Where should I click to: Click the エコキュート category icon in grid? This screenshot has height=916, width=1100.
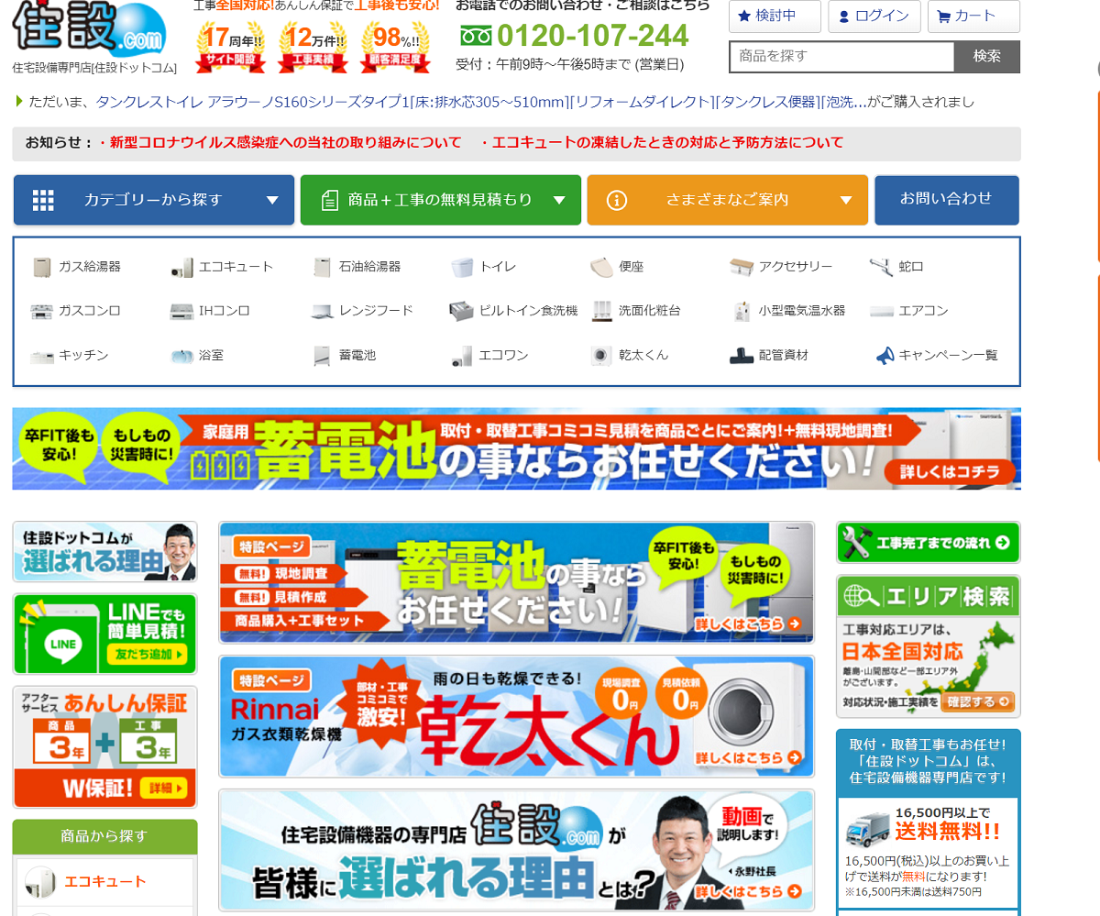[x=181, y=267]
